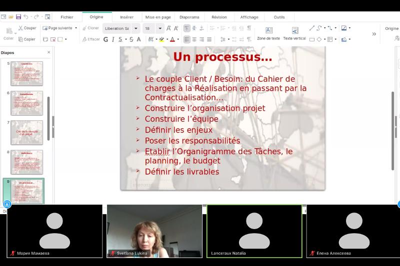Toggle italic formatting (I)
400x266 pixels.
click(x=113, y=39)
